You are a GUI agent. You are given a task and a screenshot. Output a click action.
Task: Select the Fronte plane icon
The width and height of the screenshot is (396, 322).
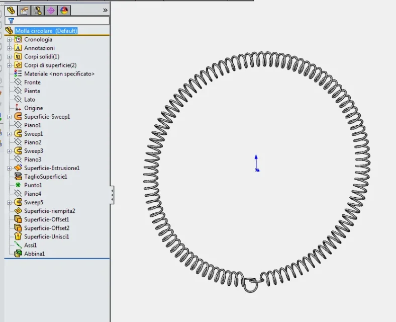[x=18, y=82]
